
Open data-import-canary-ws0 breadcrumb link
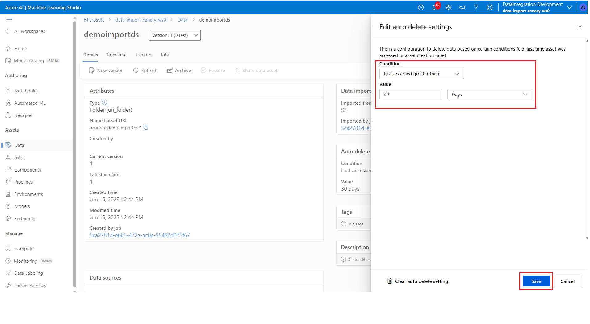click(141, 20)
